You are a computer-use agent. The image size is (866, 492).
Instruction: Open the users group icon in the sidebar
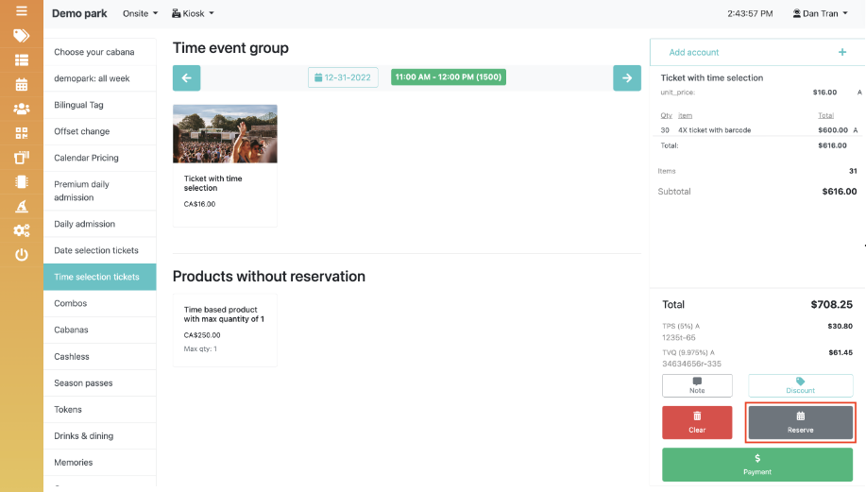click(x=21, y=109)
